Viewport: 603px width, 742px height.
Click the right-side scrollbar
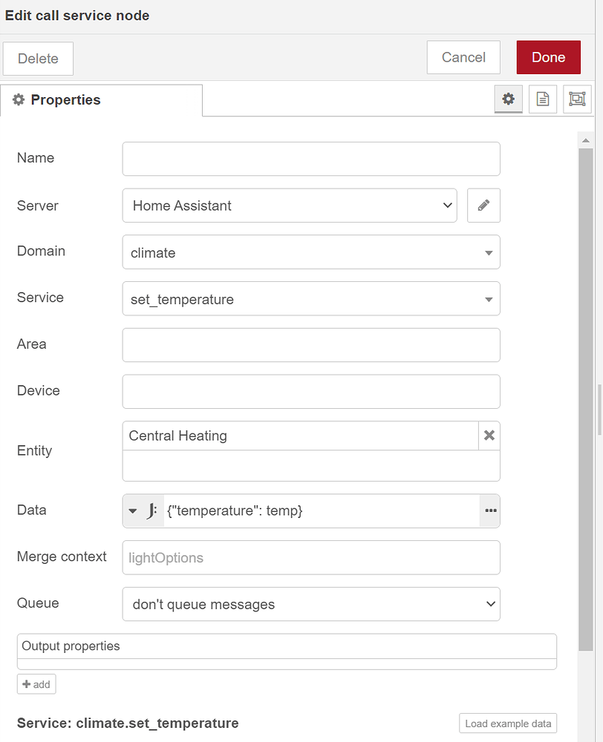585,371
